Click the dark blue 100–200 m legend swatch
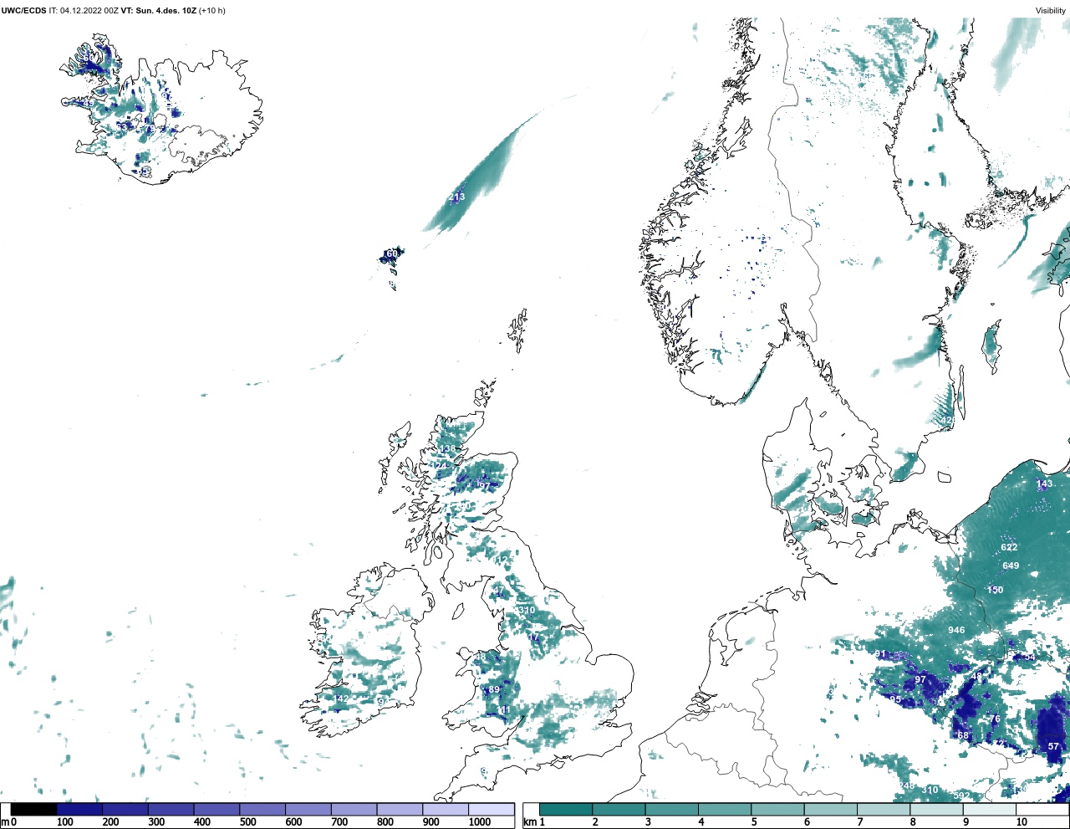The height and width of the screenshot is (829, 1070). (x=79, y=810)
